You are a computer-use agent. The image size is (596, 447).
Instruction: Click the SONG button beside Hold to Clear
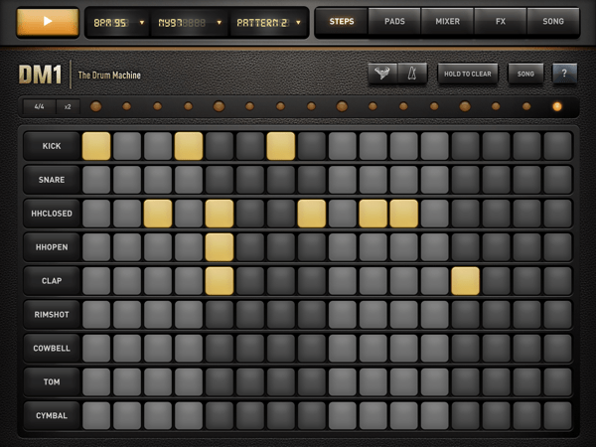coord(525,74)
